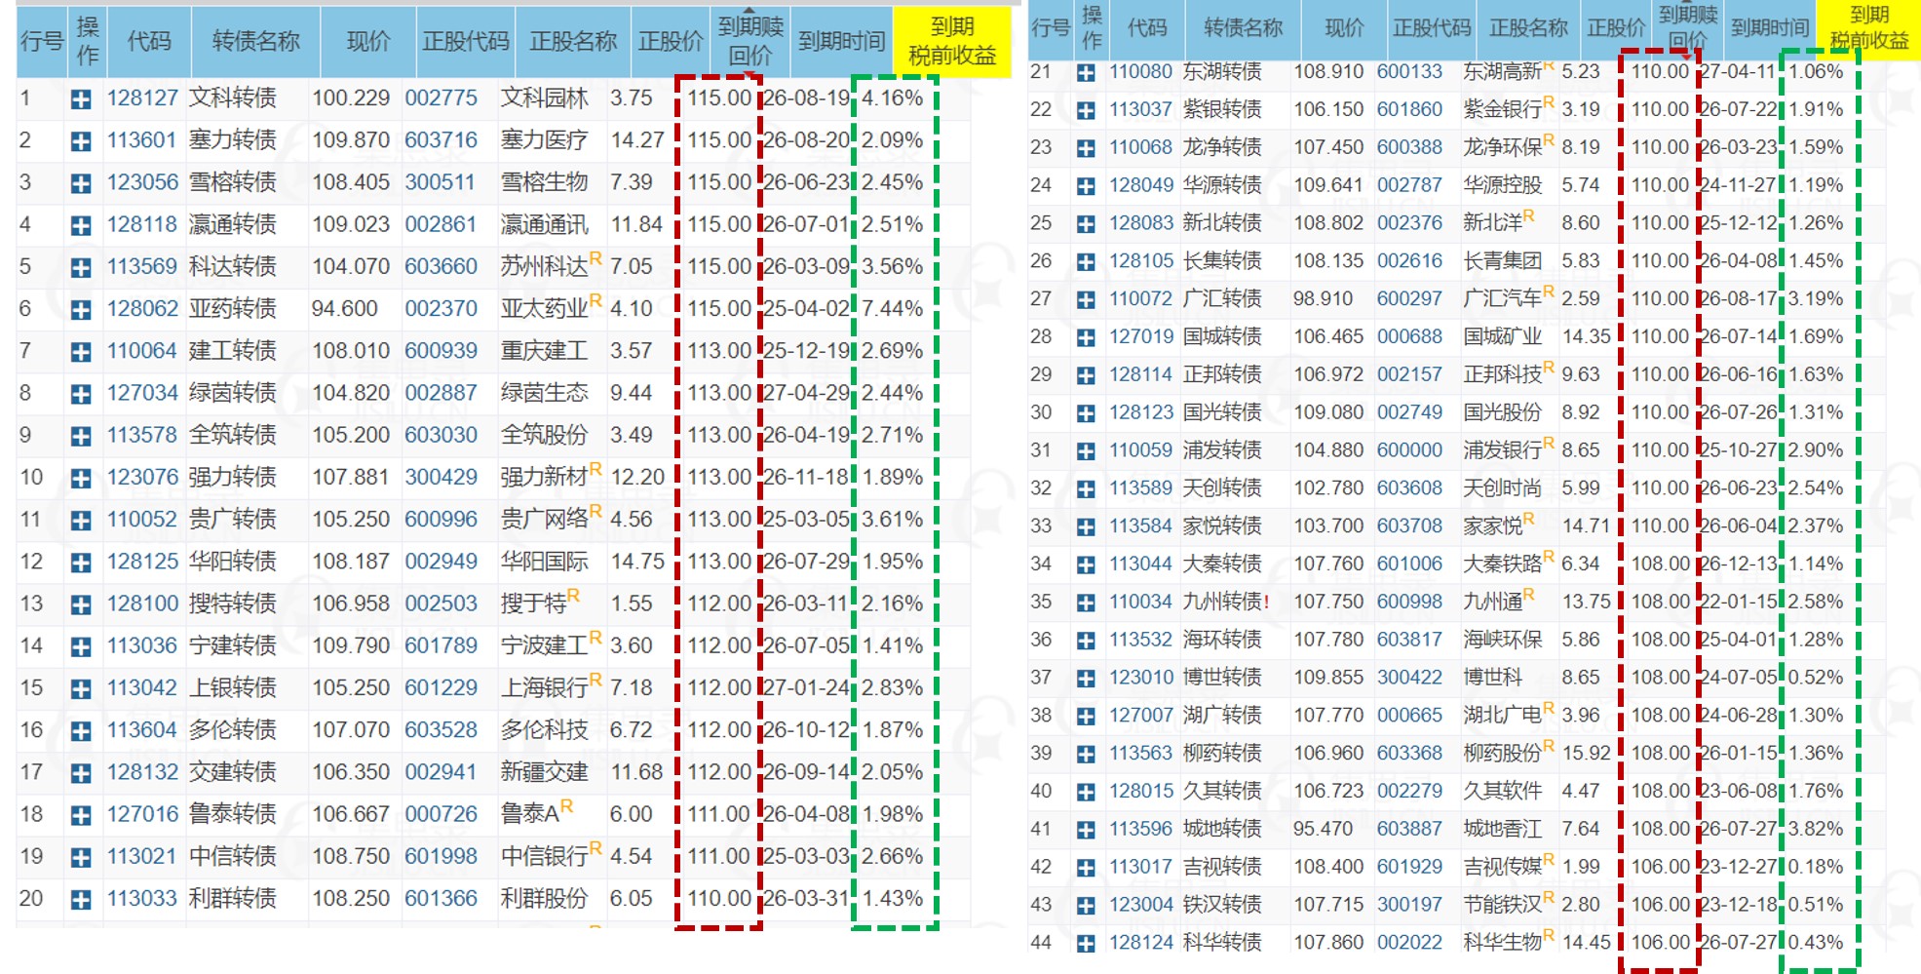The width and height of the screenshot is (1921, 974).
Task: Click the plus icon beside 128127 文科转债
Action: pos(81,99)
